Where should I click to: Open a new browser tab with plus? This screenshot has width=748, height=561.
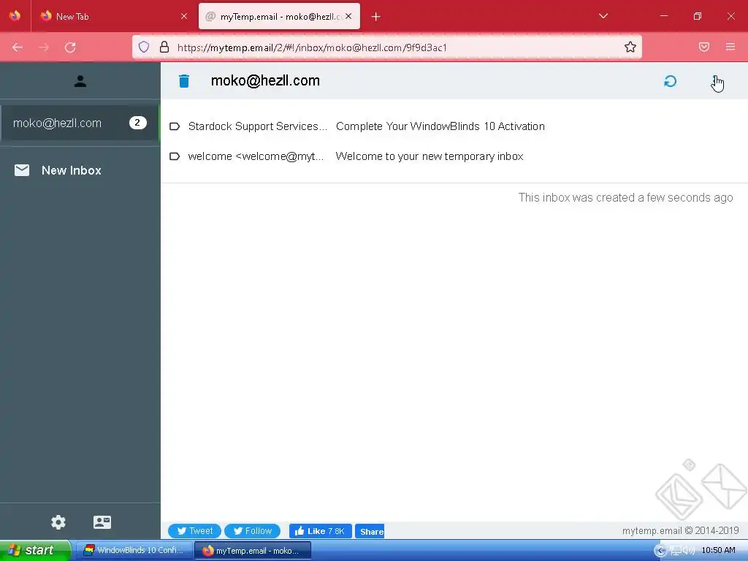(x=376, y=17)
